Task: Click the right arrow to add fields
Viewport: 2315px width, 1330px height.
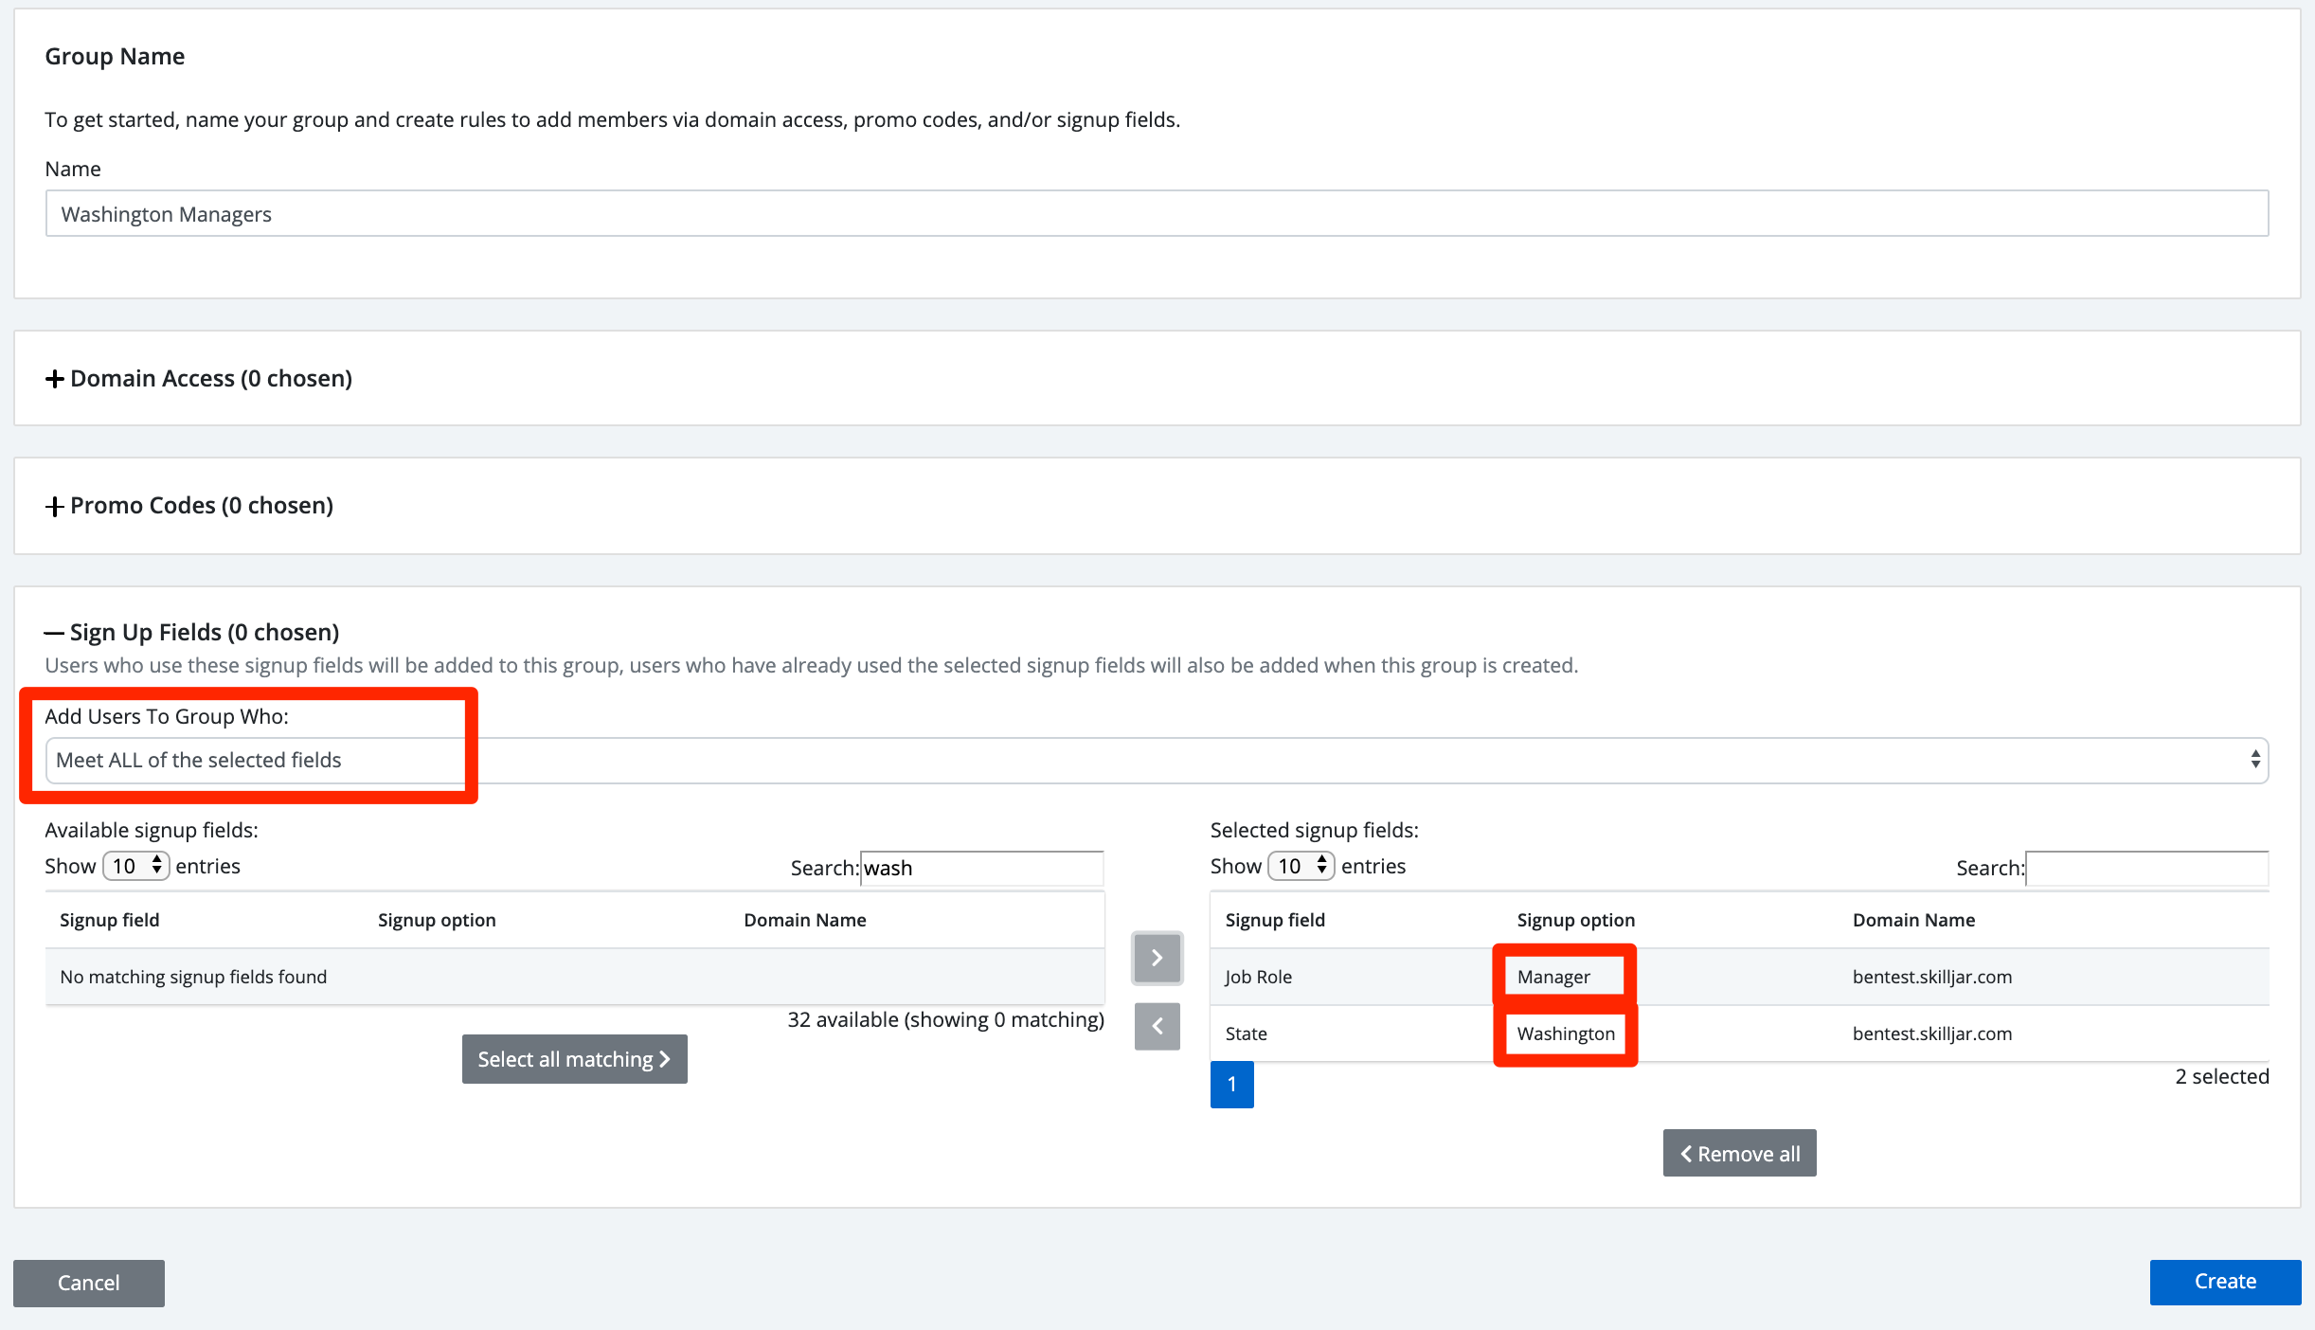Action: 1157,958
